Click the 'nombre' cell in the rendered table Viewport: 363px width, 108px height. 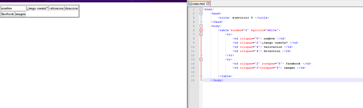[13, 8]
